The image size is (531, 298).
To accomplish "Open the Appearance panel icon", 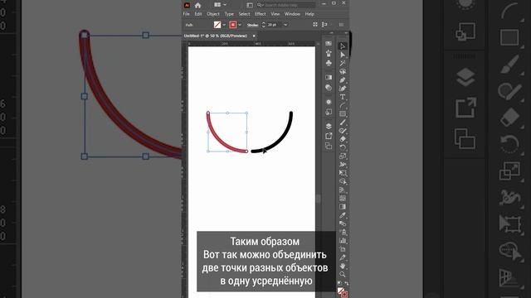I will pyautogui.click(x=329, y=102).
